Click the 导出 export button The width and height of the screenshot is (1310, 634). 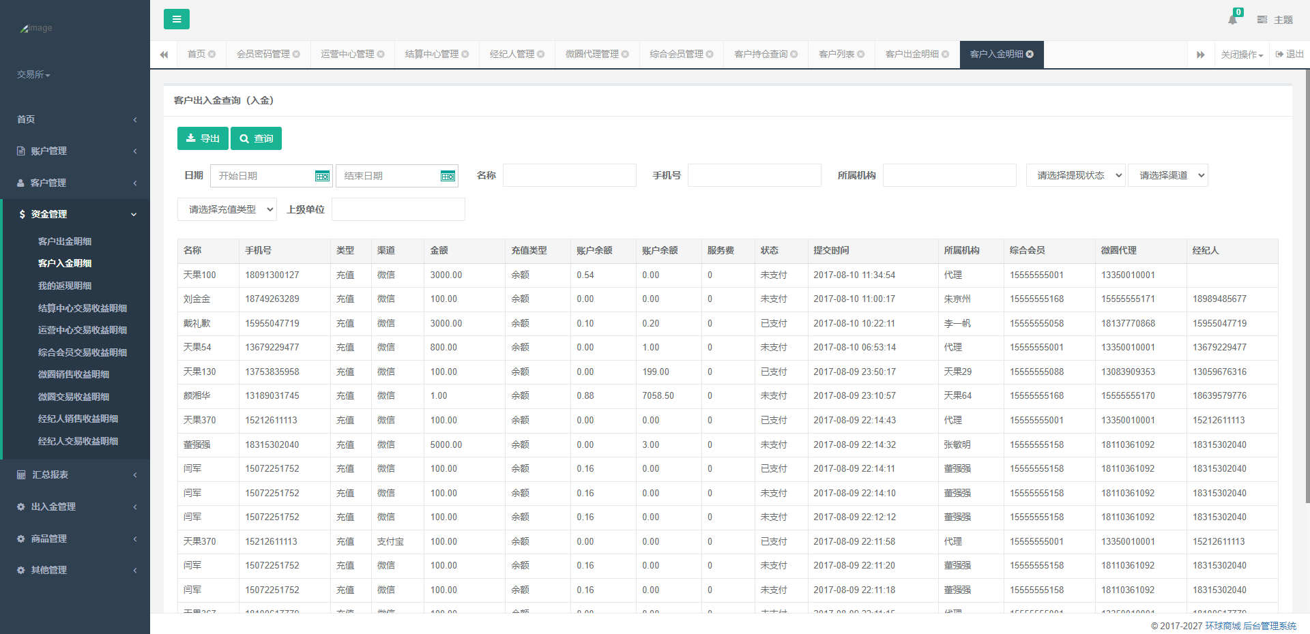click(x=203, y=138)
